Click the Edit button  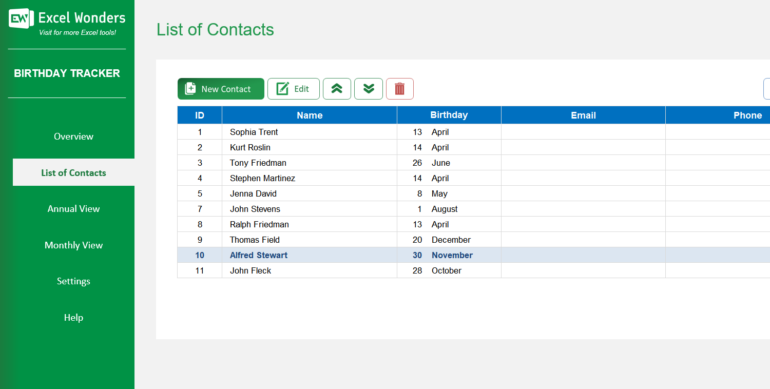(x=293, y=88)
